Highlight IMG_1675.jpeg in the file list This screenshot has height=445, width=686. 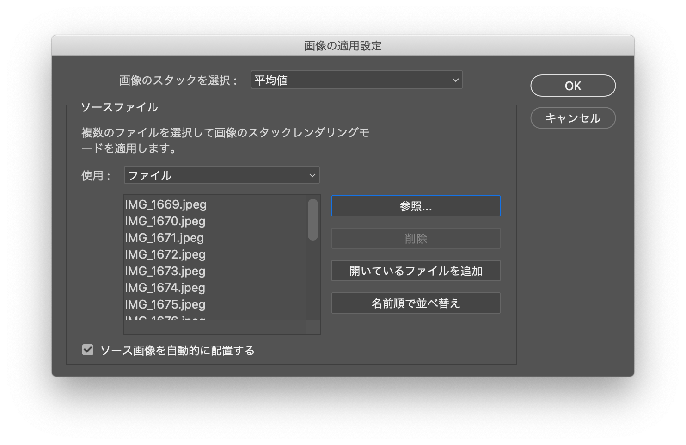(165, 304)
